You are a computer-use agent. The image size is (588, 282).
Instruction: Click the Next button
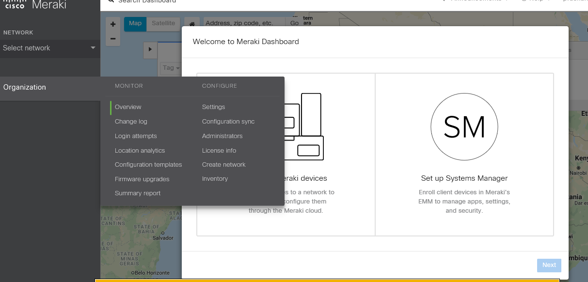point(549,265)
